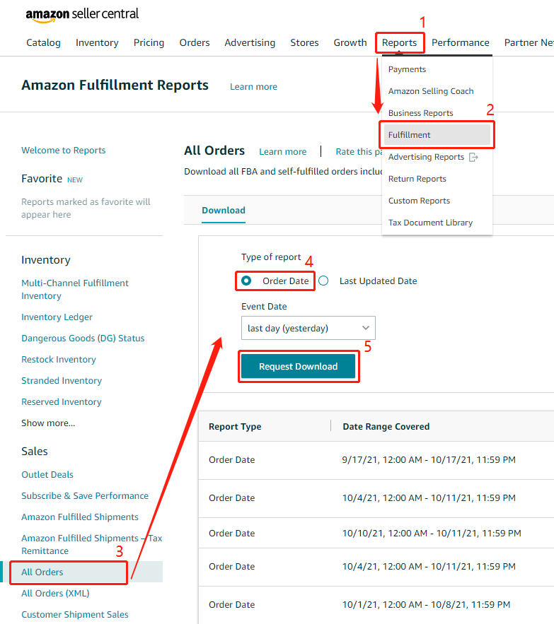This screenshot has height=624, width=554.
Task: Open the Performance menu
Action: point(461,42)
